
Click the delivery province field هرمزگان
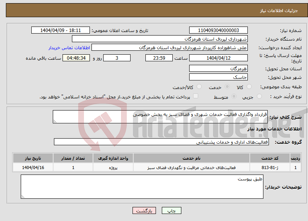218,68
